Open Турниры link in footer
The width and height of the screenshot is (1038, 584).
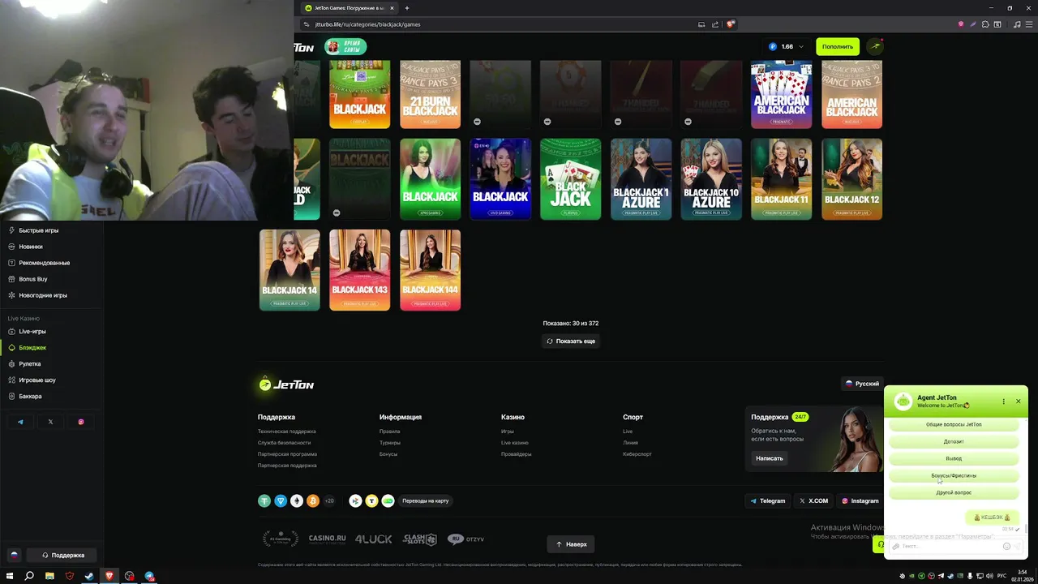[390, 443]
